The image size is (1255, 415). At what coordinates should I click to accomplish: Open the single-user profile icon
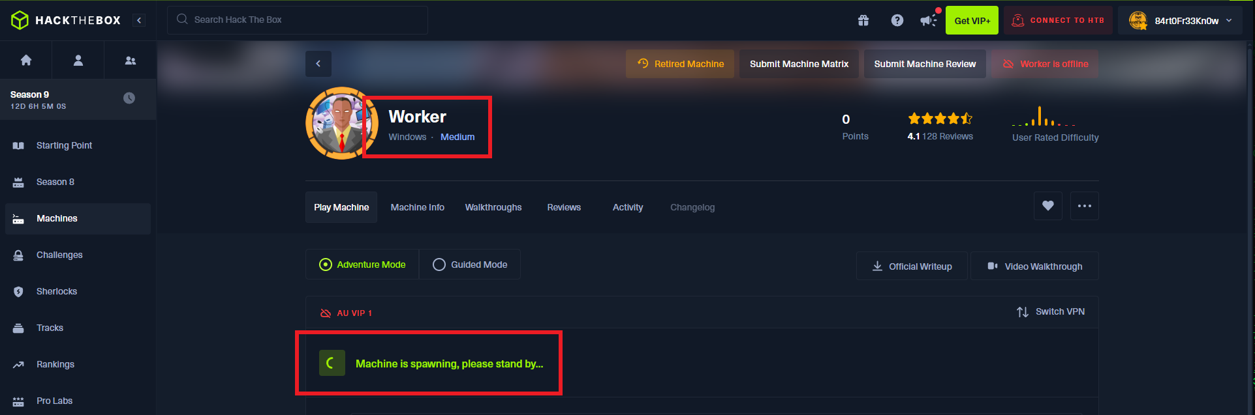coord(78,60)
